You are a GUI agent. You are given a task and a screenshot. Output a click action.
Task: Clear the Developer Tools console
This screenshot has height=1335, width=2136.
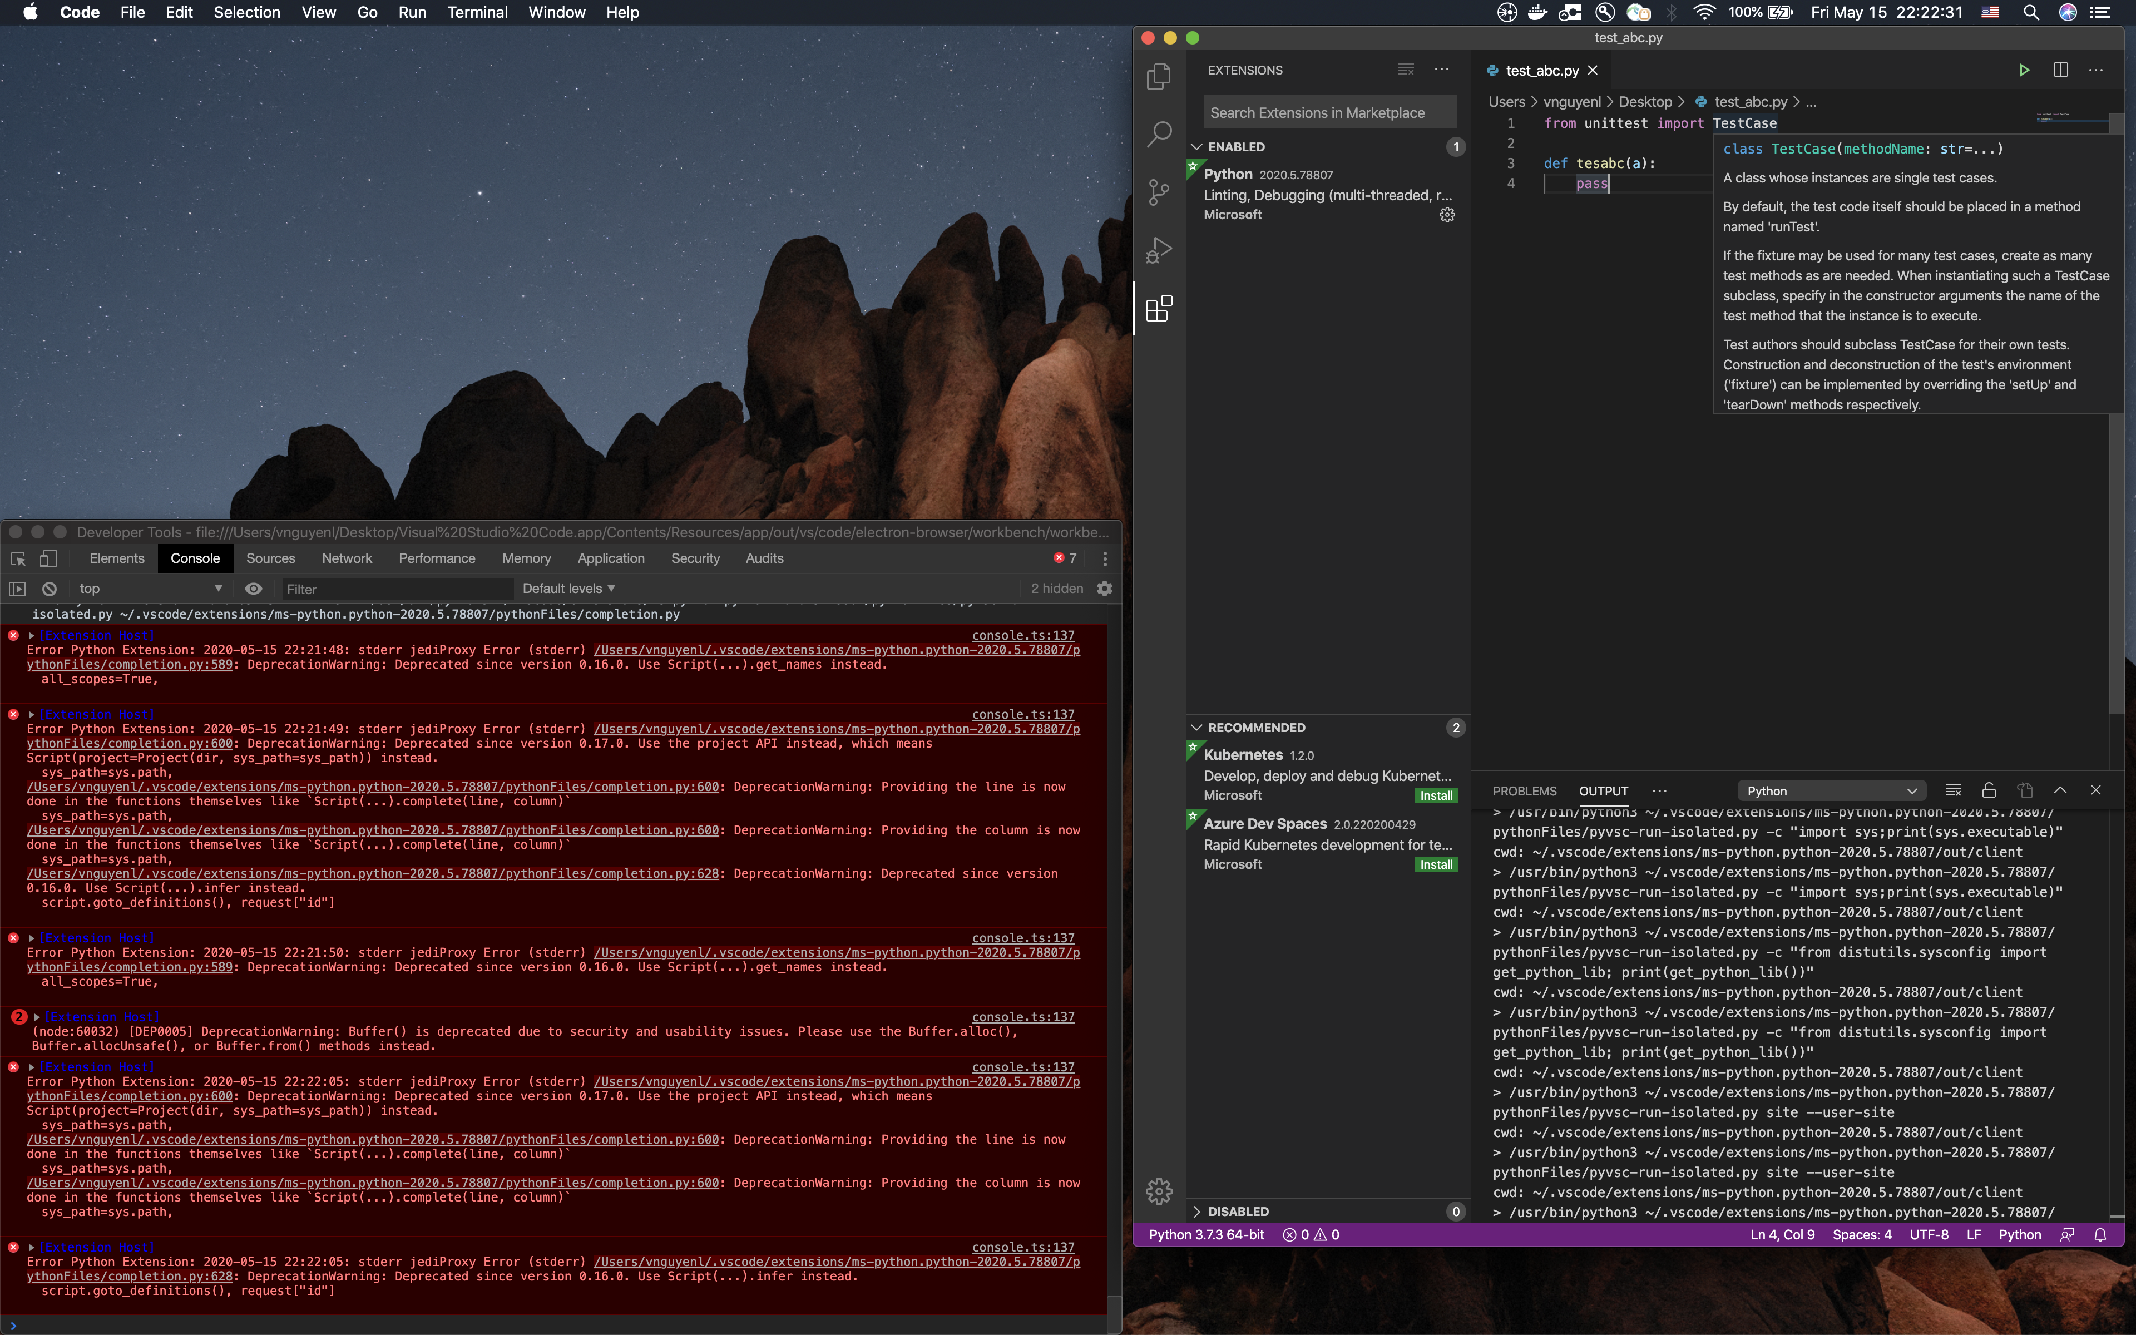(x=50, y=589)
